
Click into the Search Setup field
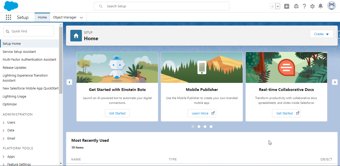point(162,6)
